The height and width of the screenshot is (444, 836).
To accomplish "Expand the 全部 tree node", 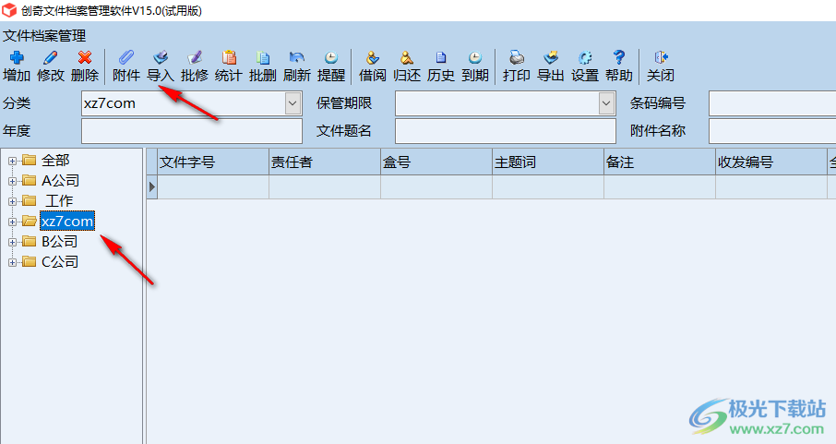I will [12, 161].
